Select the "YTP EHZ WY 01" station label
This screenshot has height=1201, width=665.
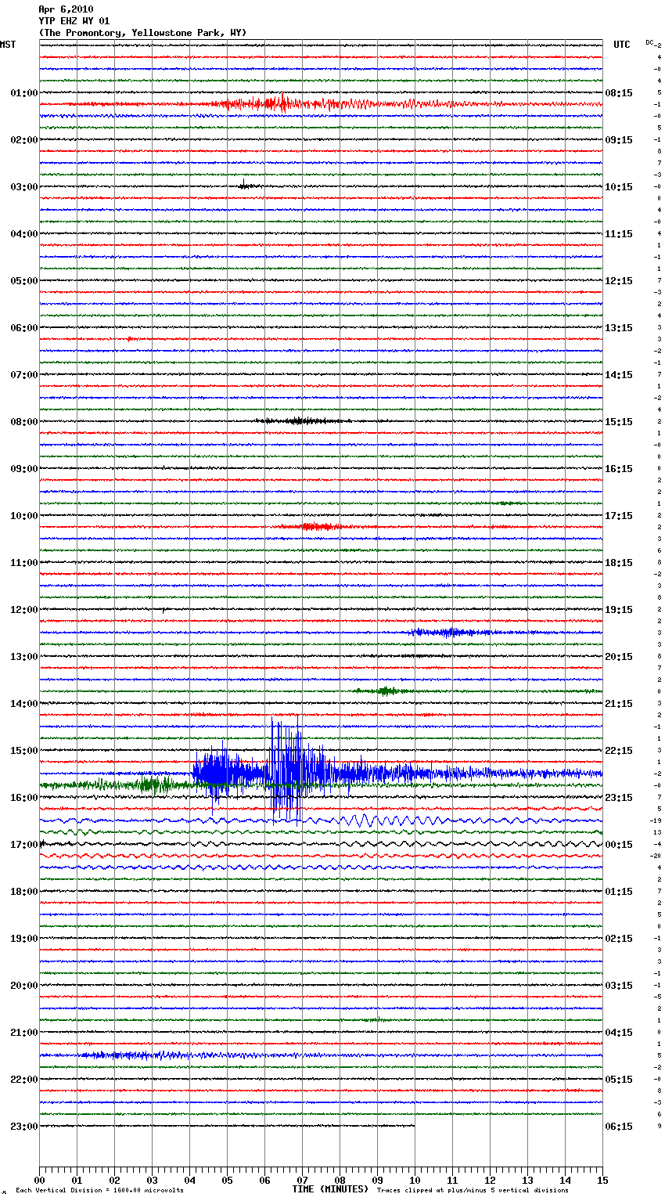tap(74, 21)
